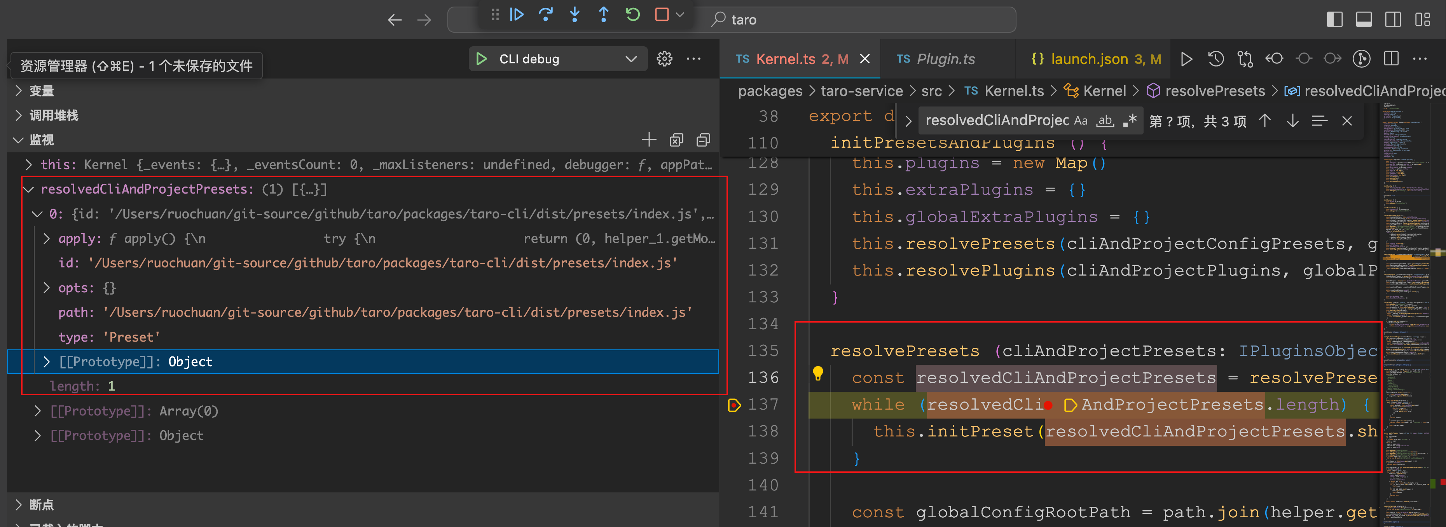Split the editor to the right
This screenshot has height=527, width=1446.
pyautogui.click(x=1391, y=59)
